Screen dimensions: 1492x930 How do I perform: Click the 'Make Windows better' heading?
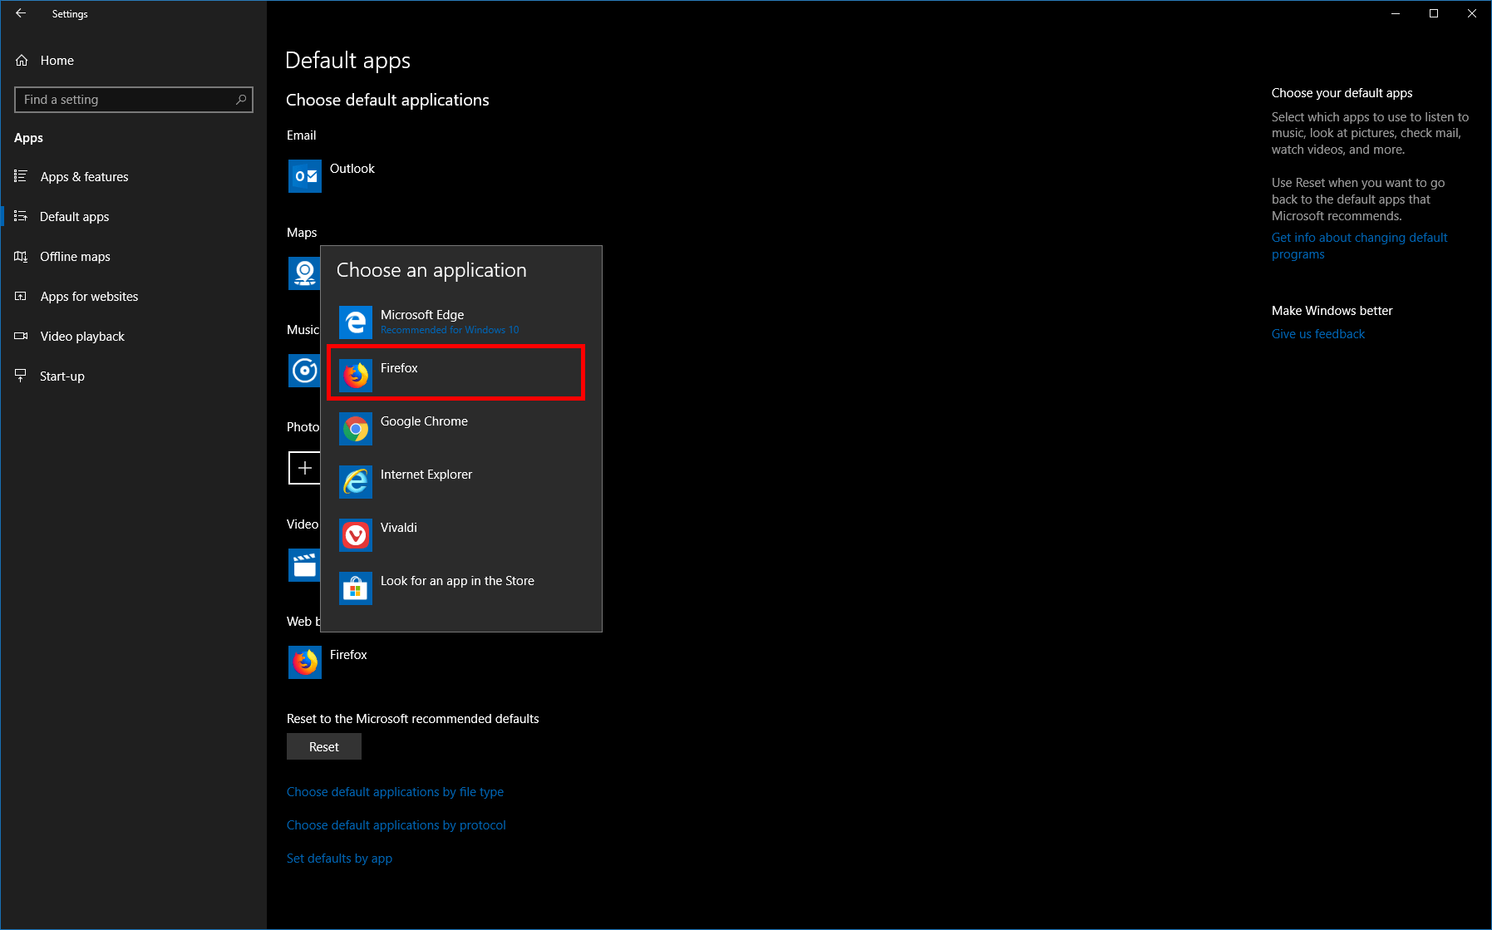tap(1332, 311)
